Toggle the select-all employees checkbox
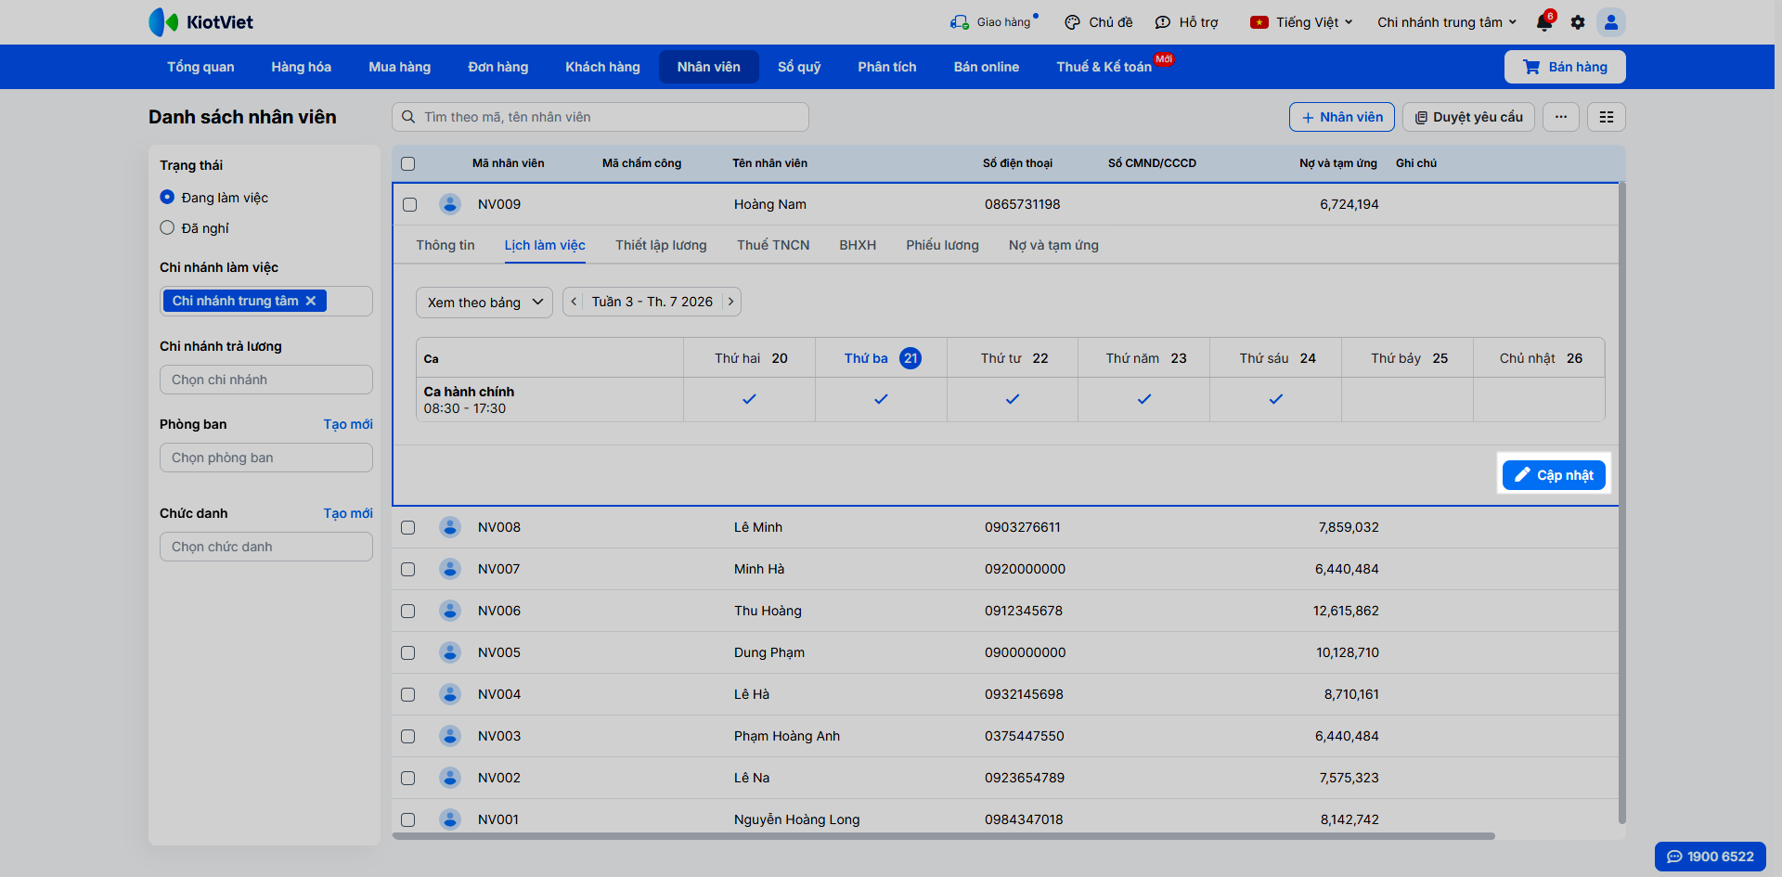This screenshot has height=877, width=1782. point(408,164)
